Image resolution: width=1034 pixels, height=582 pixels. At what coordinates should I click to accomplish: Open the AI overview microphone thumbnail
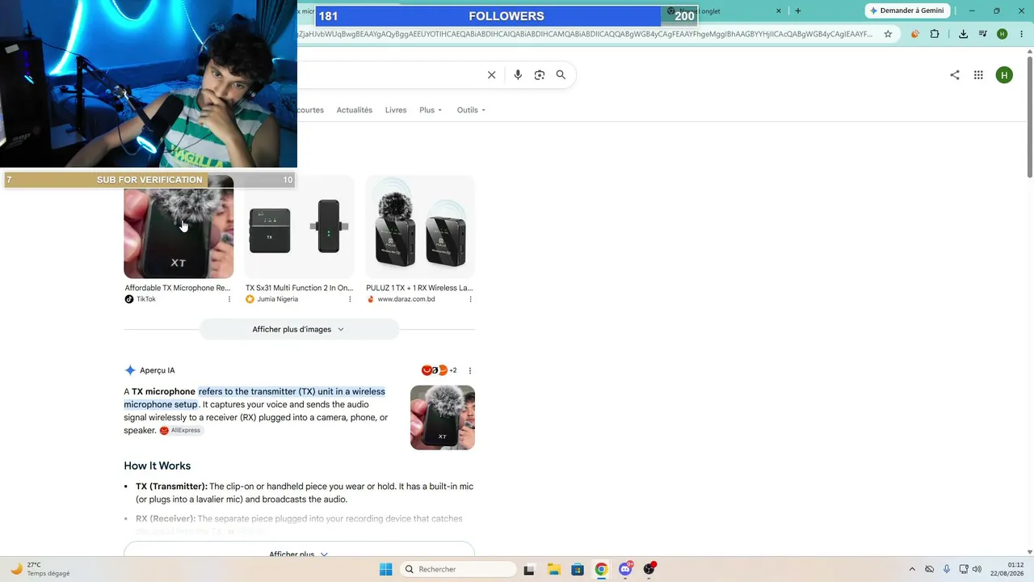[443, 417]
